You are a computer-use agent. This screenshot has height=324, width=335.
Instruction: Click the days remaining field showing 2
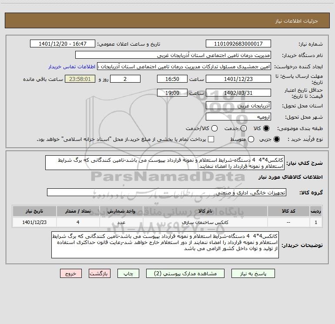125,79
